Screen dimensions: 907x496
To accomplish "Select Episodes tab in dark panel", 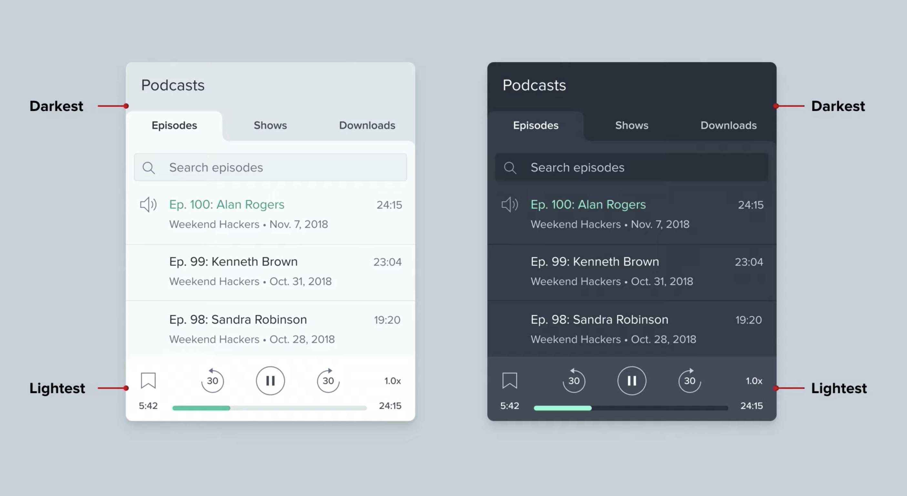I will (x=535, y=125).
